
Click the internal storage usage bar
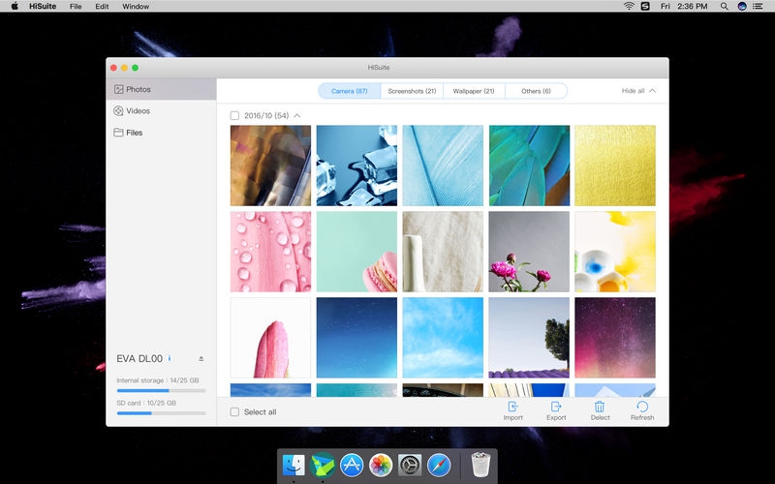click(x=160, y=391)
